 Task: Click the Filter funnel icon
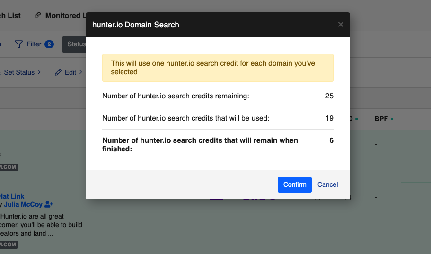click(x=19, y=44)
